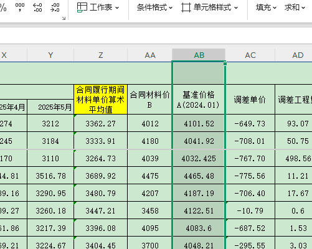Viewport: 312px width, 249px height.
Task: Select cell with value 93.07
Action: click(x=294, y=123)
